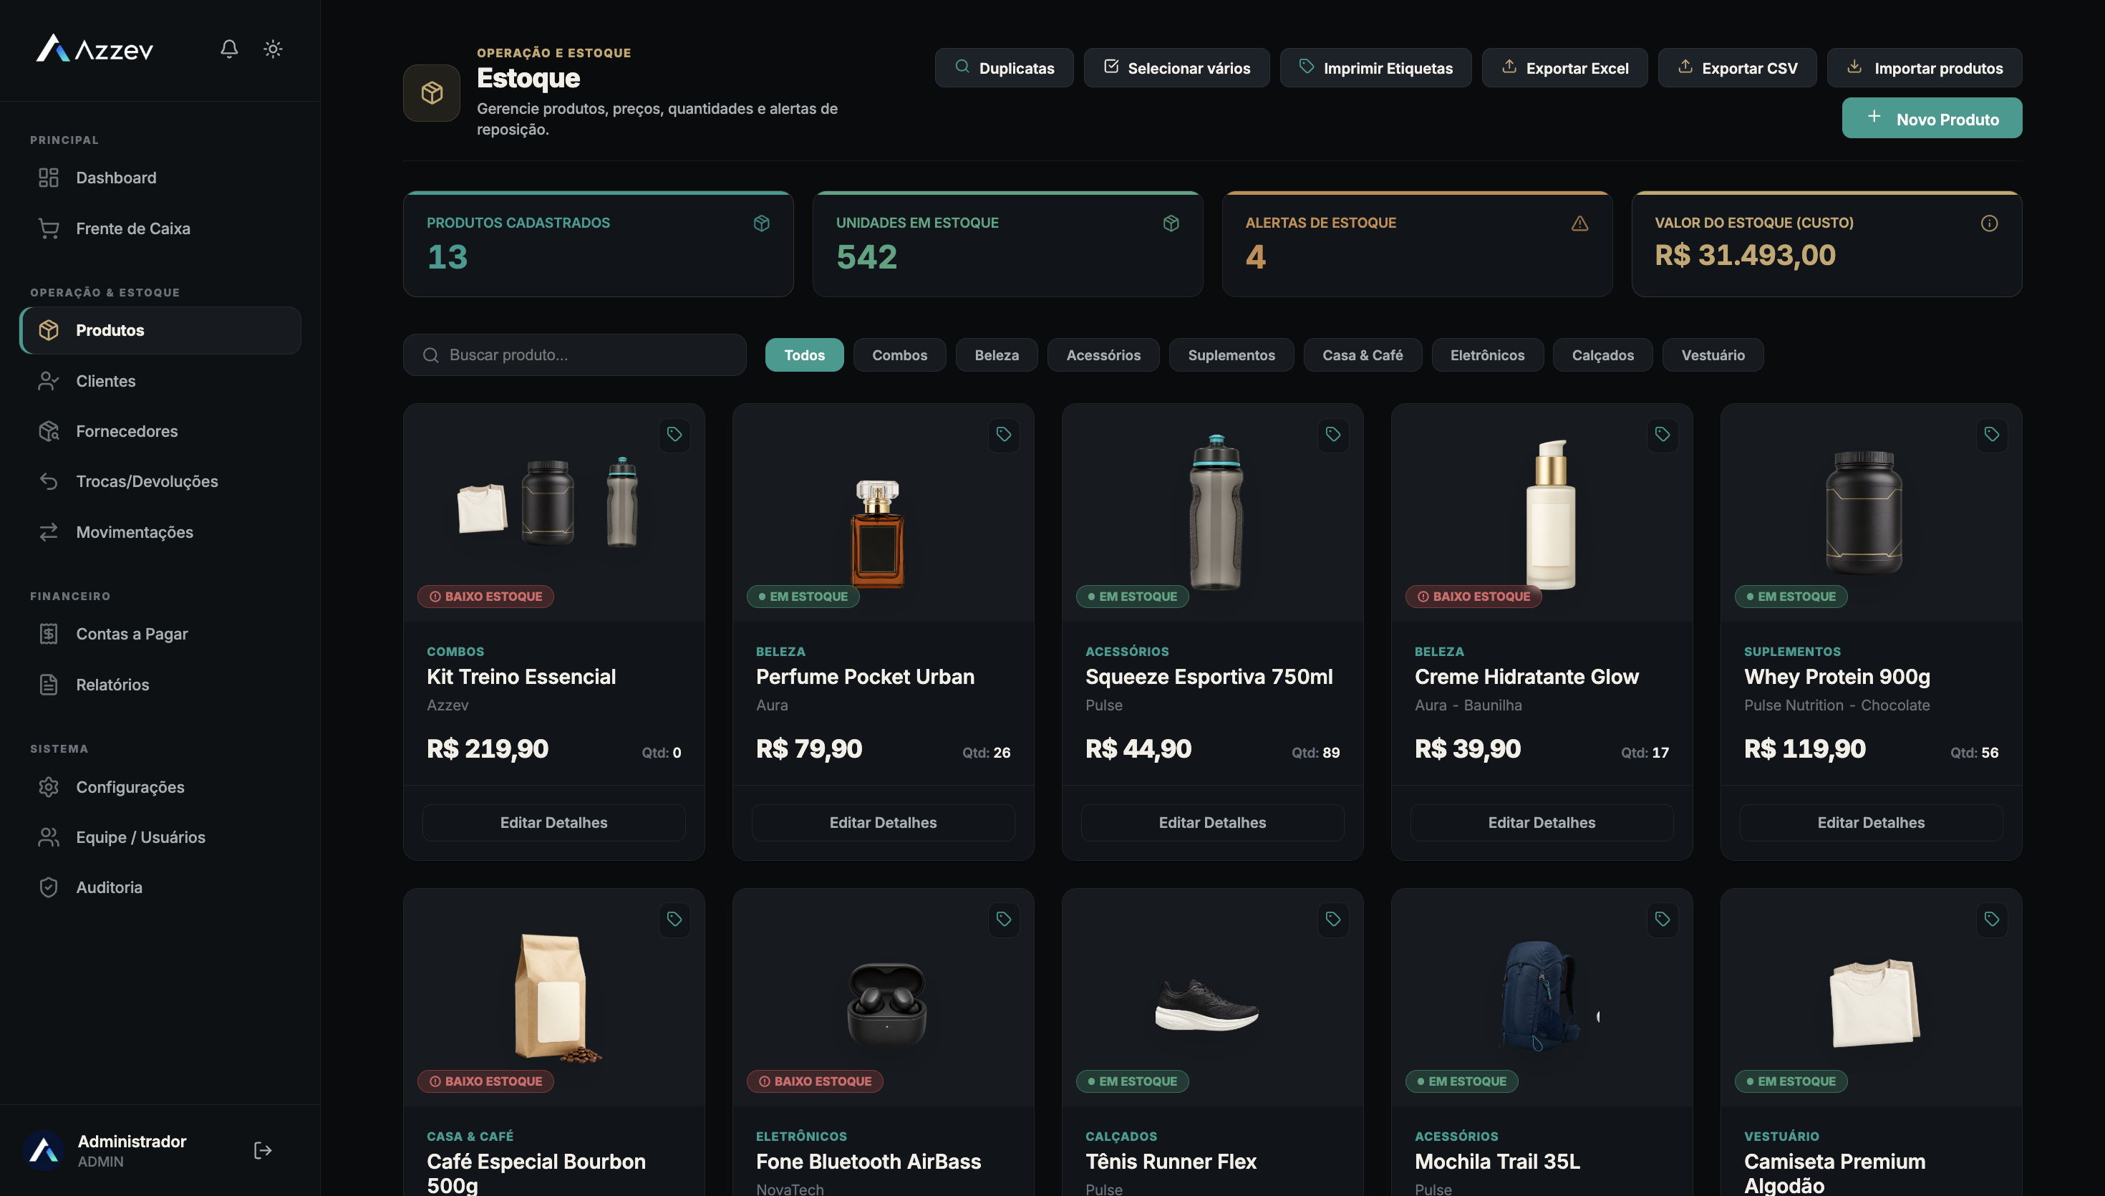
Task: Open Equipe / Usuários page
Action: (x=161, y=837)
